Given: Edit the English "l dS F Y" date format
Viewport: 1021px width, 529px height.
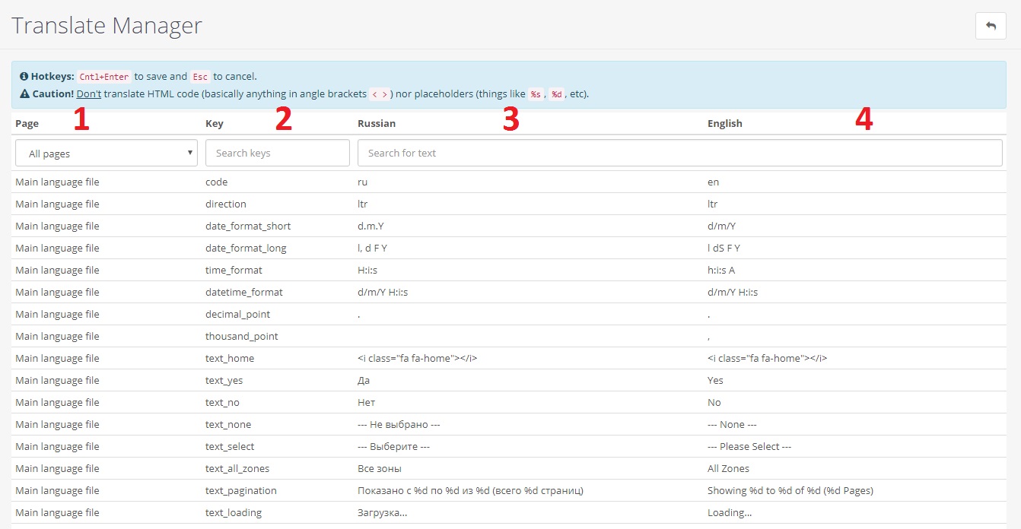Looking at the screenshot, I should coord(724,249).
